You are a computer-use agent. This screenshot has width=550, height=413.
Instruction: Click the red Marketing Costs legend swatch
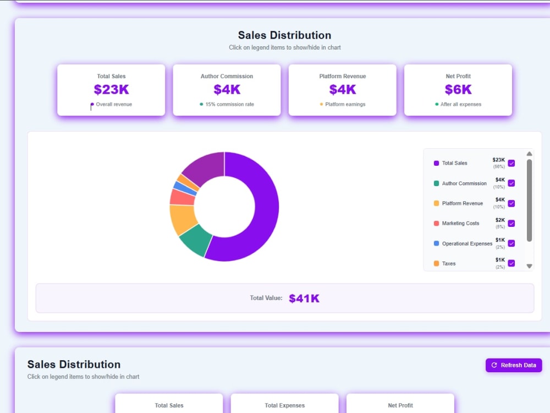[x=436, y=224]
